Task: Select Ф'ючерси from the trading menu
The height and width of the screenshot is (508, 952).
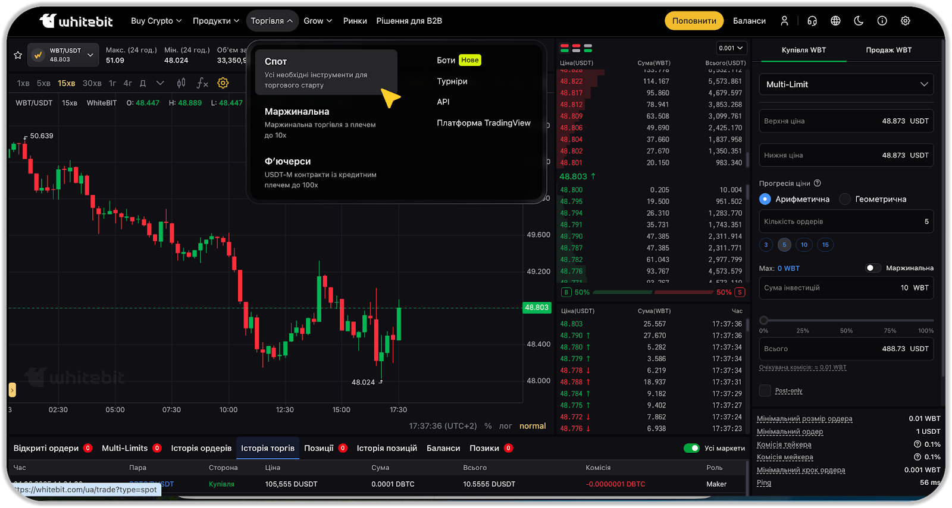Action: [288, 162]
